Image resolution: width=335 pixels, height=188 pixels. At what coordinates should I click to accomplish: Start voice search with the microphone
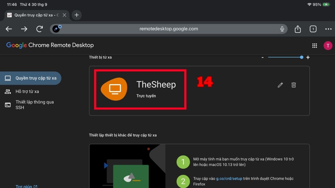tap(282, 29)
